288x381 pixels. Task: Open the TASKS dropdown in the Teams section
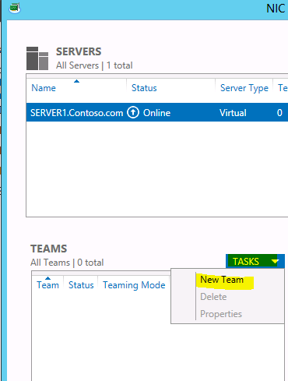point(255,261)
